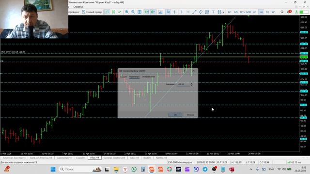
Task: Switch timeframe to M30
Action: 248,12
